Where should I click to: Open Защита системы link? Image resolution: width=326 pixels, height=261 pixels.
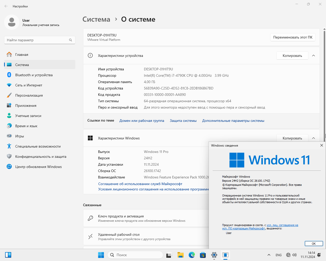coord(183,121)
